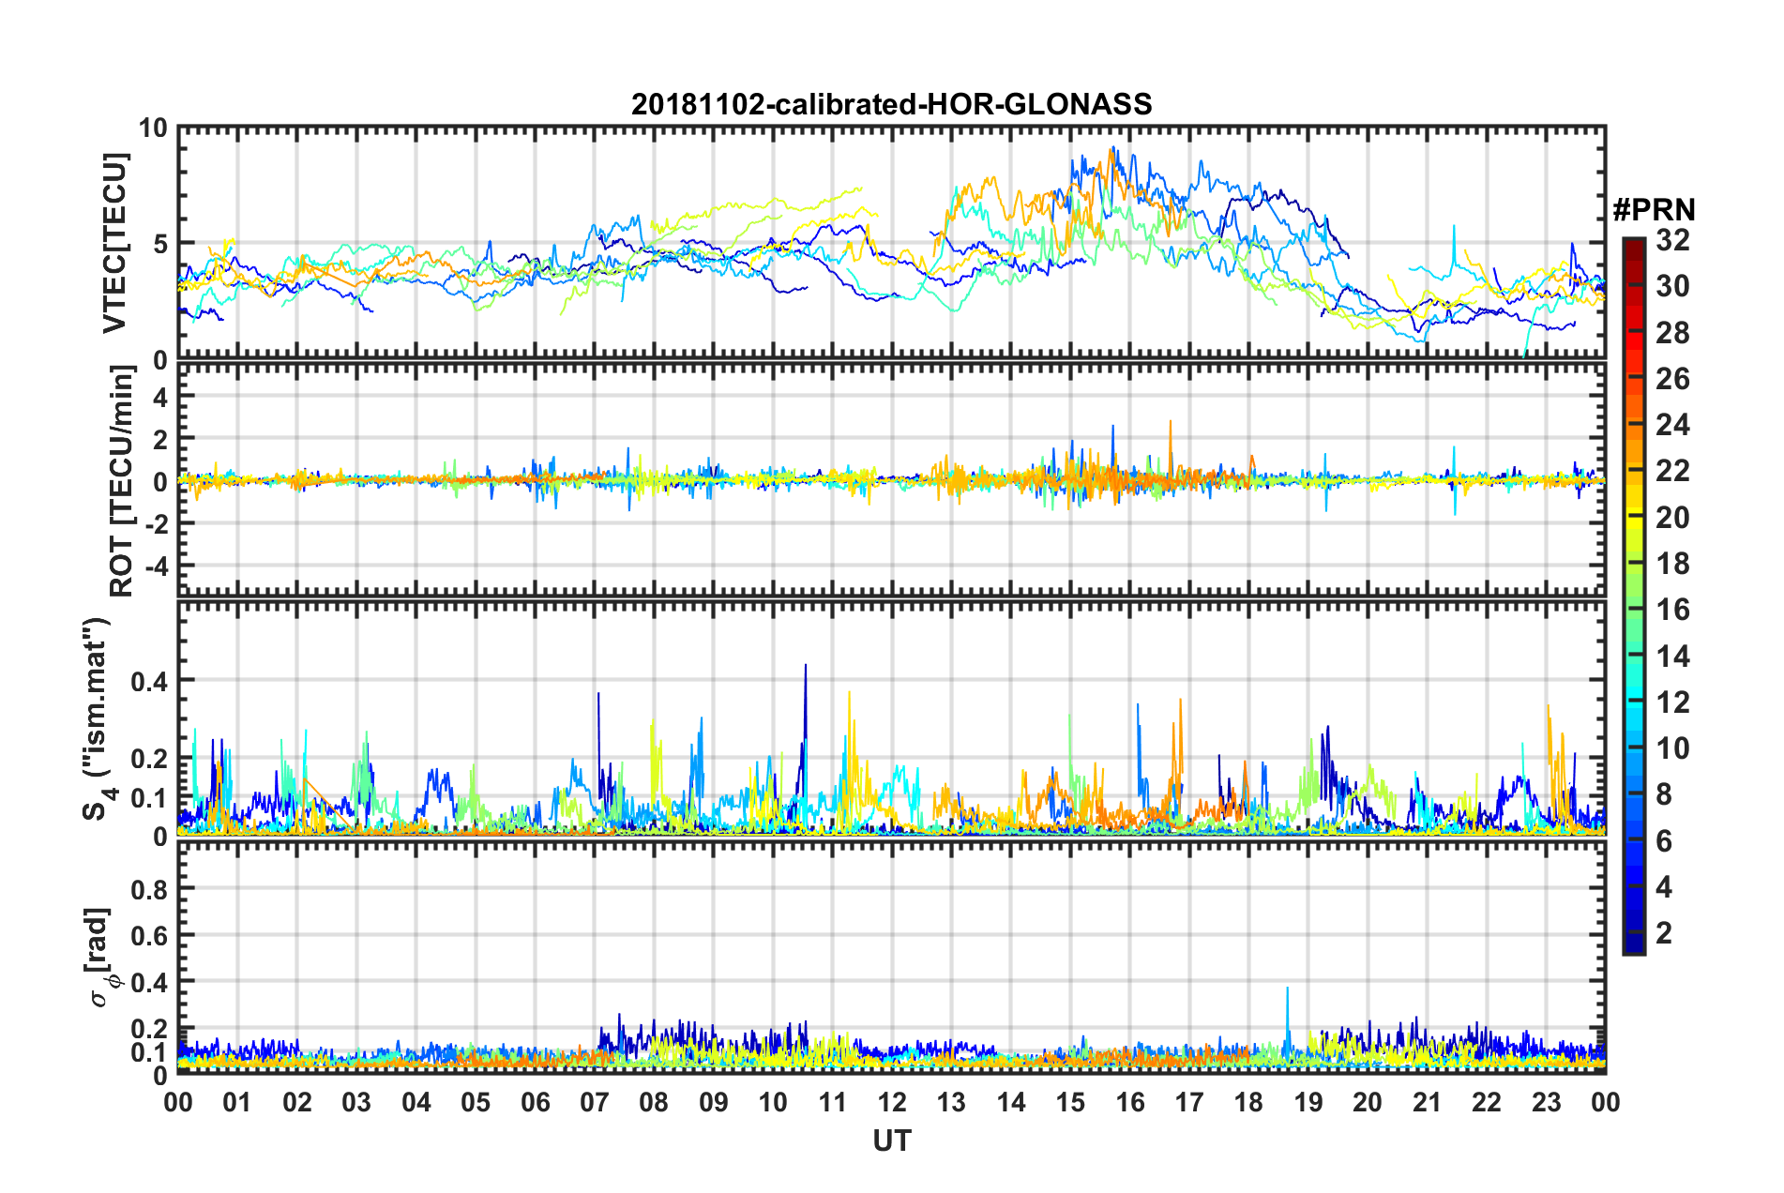Click inside the S4 scintillation plot panel
1784x1193 pixels.
pos(891,718)
